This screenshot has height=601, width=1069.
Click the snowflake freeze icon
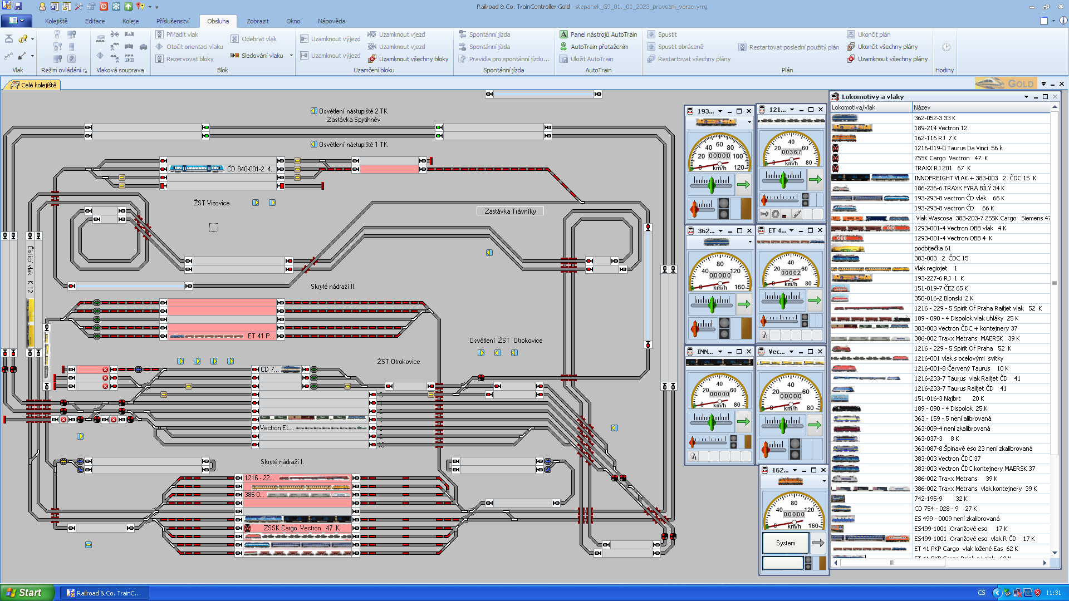(x=116, y=6)
